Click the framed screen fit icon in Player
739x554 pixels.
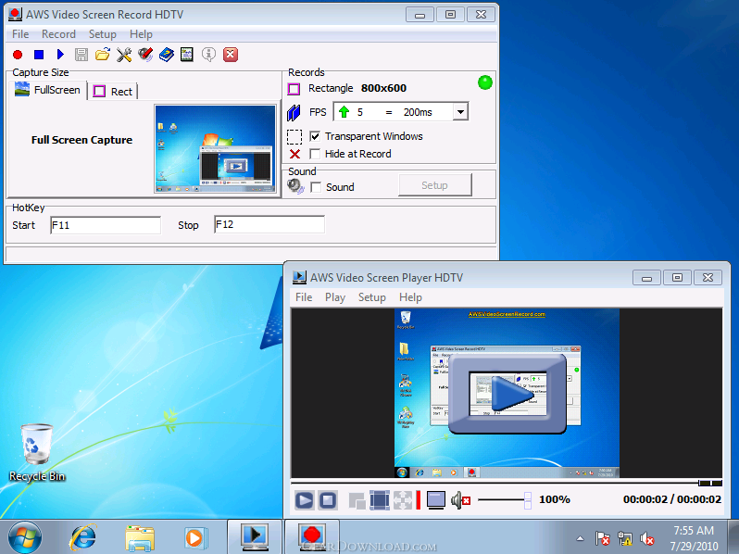click(x=380, y=500)
